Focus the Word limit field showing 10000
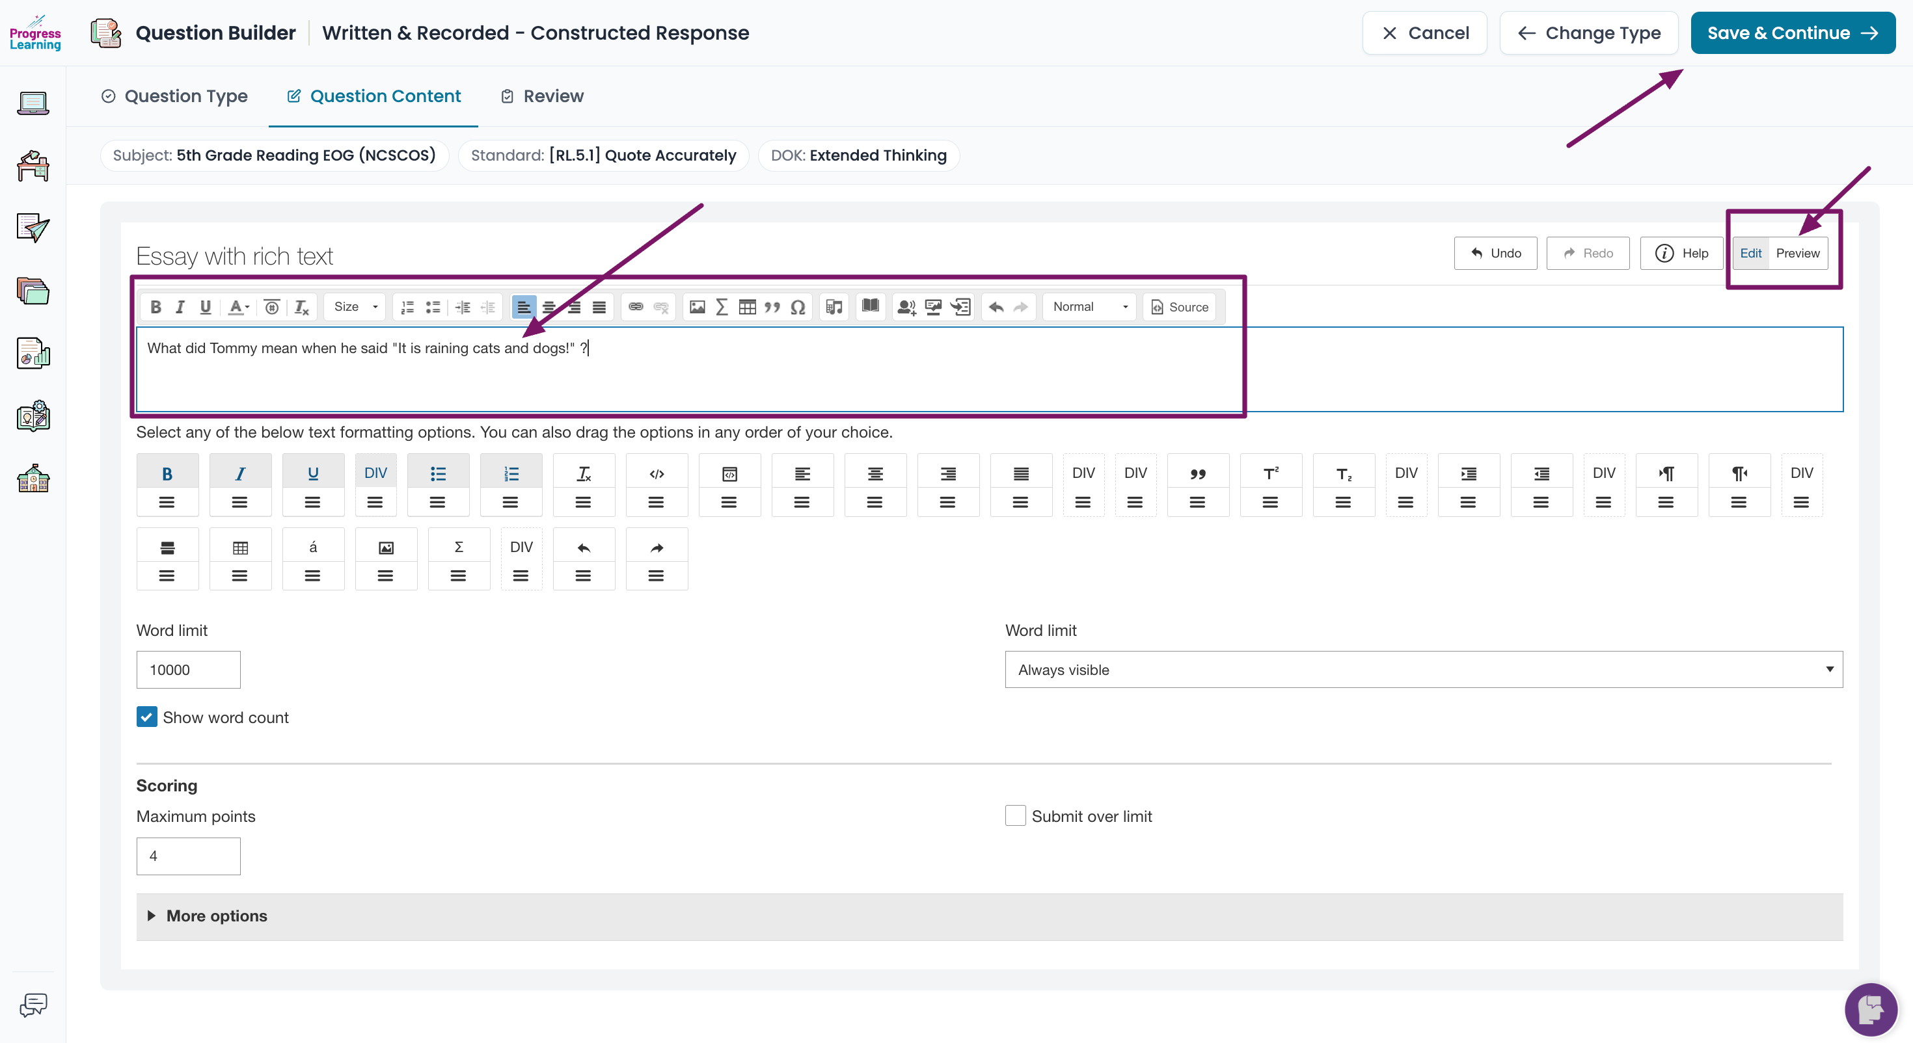 [x=189, y=670]
